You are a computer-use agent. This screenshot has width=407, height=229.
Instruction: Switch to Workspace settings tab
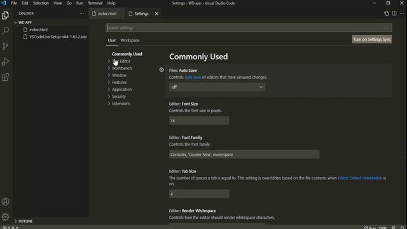pyautogui.click(x=130, y=40)
